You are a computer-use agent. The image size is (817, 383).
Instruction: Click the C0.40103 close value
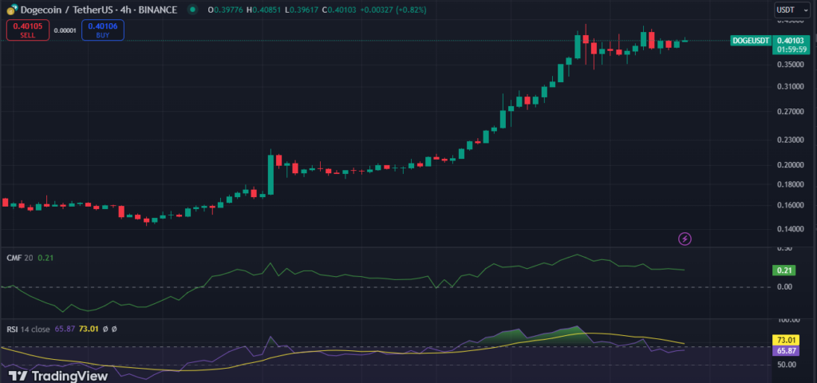(340, 10)
